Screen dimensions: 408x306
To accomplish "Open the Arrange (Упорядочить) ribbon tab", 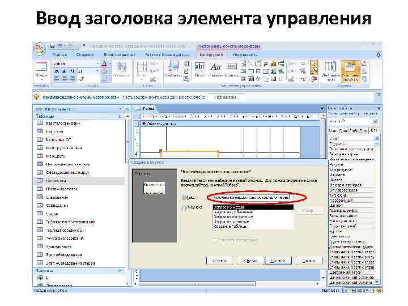I will click(245, 54).
